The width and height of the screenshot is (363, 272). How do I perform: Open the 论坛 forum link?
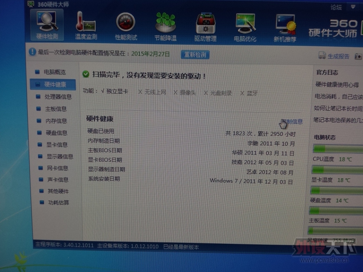pos(336,7)
